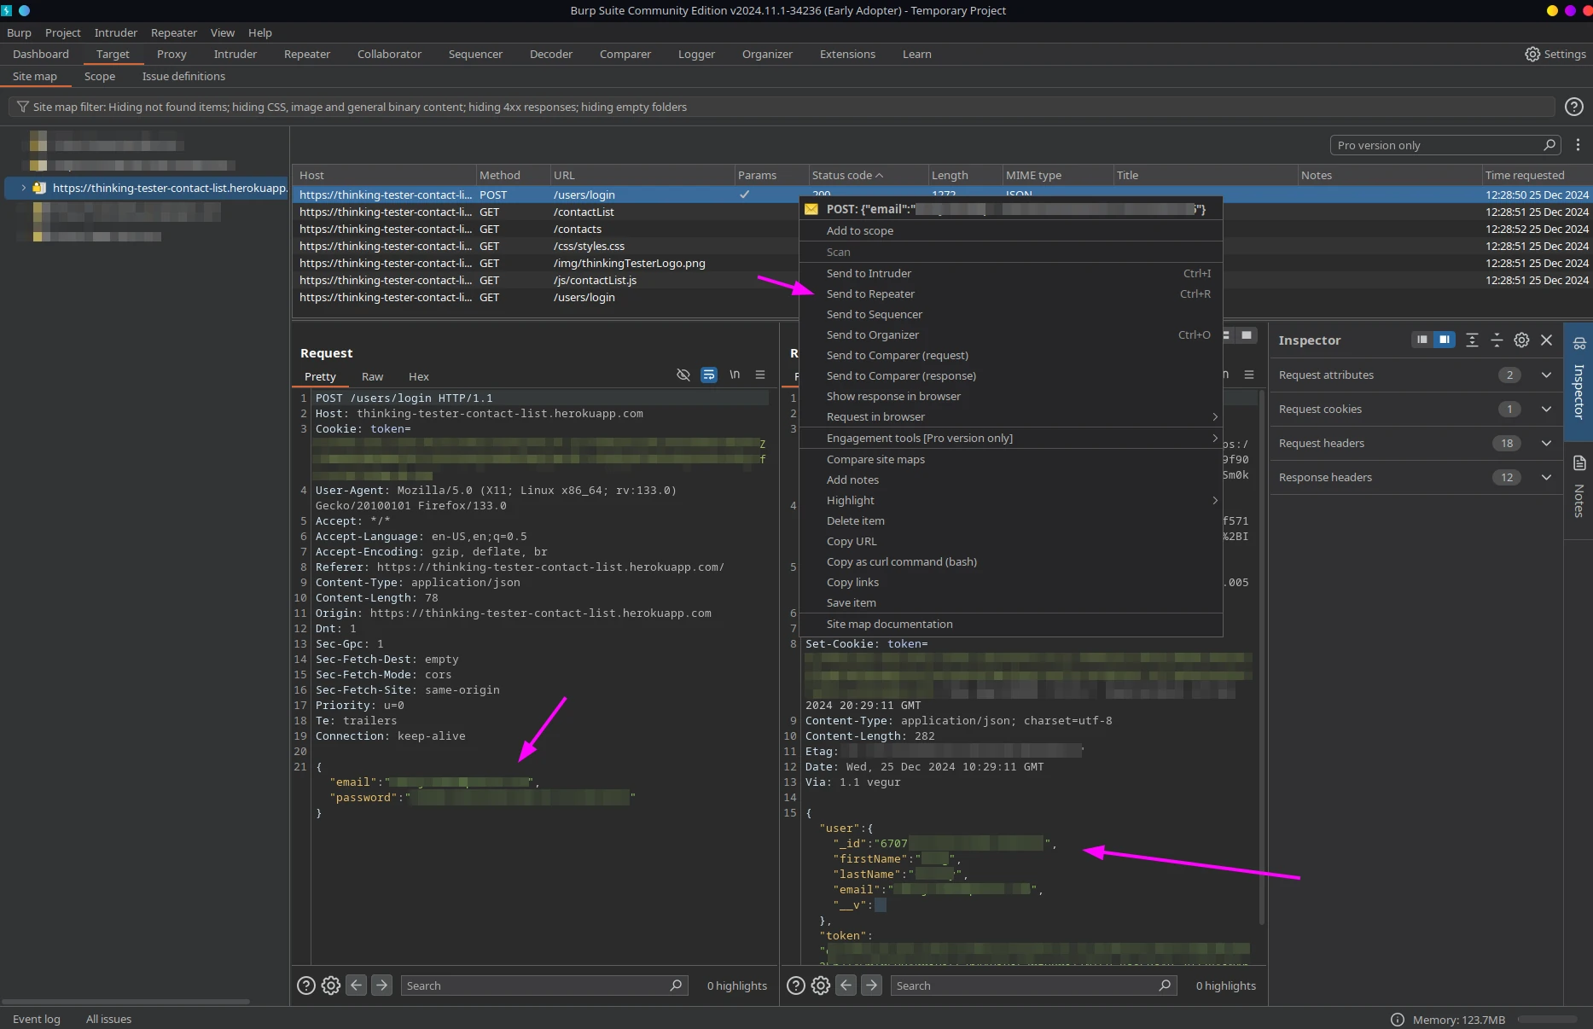The height and width of the screenshot is (1029, 1593).
Task: Click the Inspector settings gear icon
Action: click(1521, 340)
